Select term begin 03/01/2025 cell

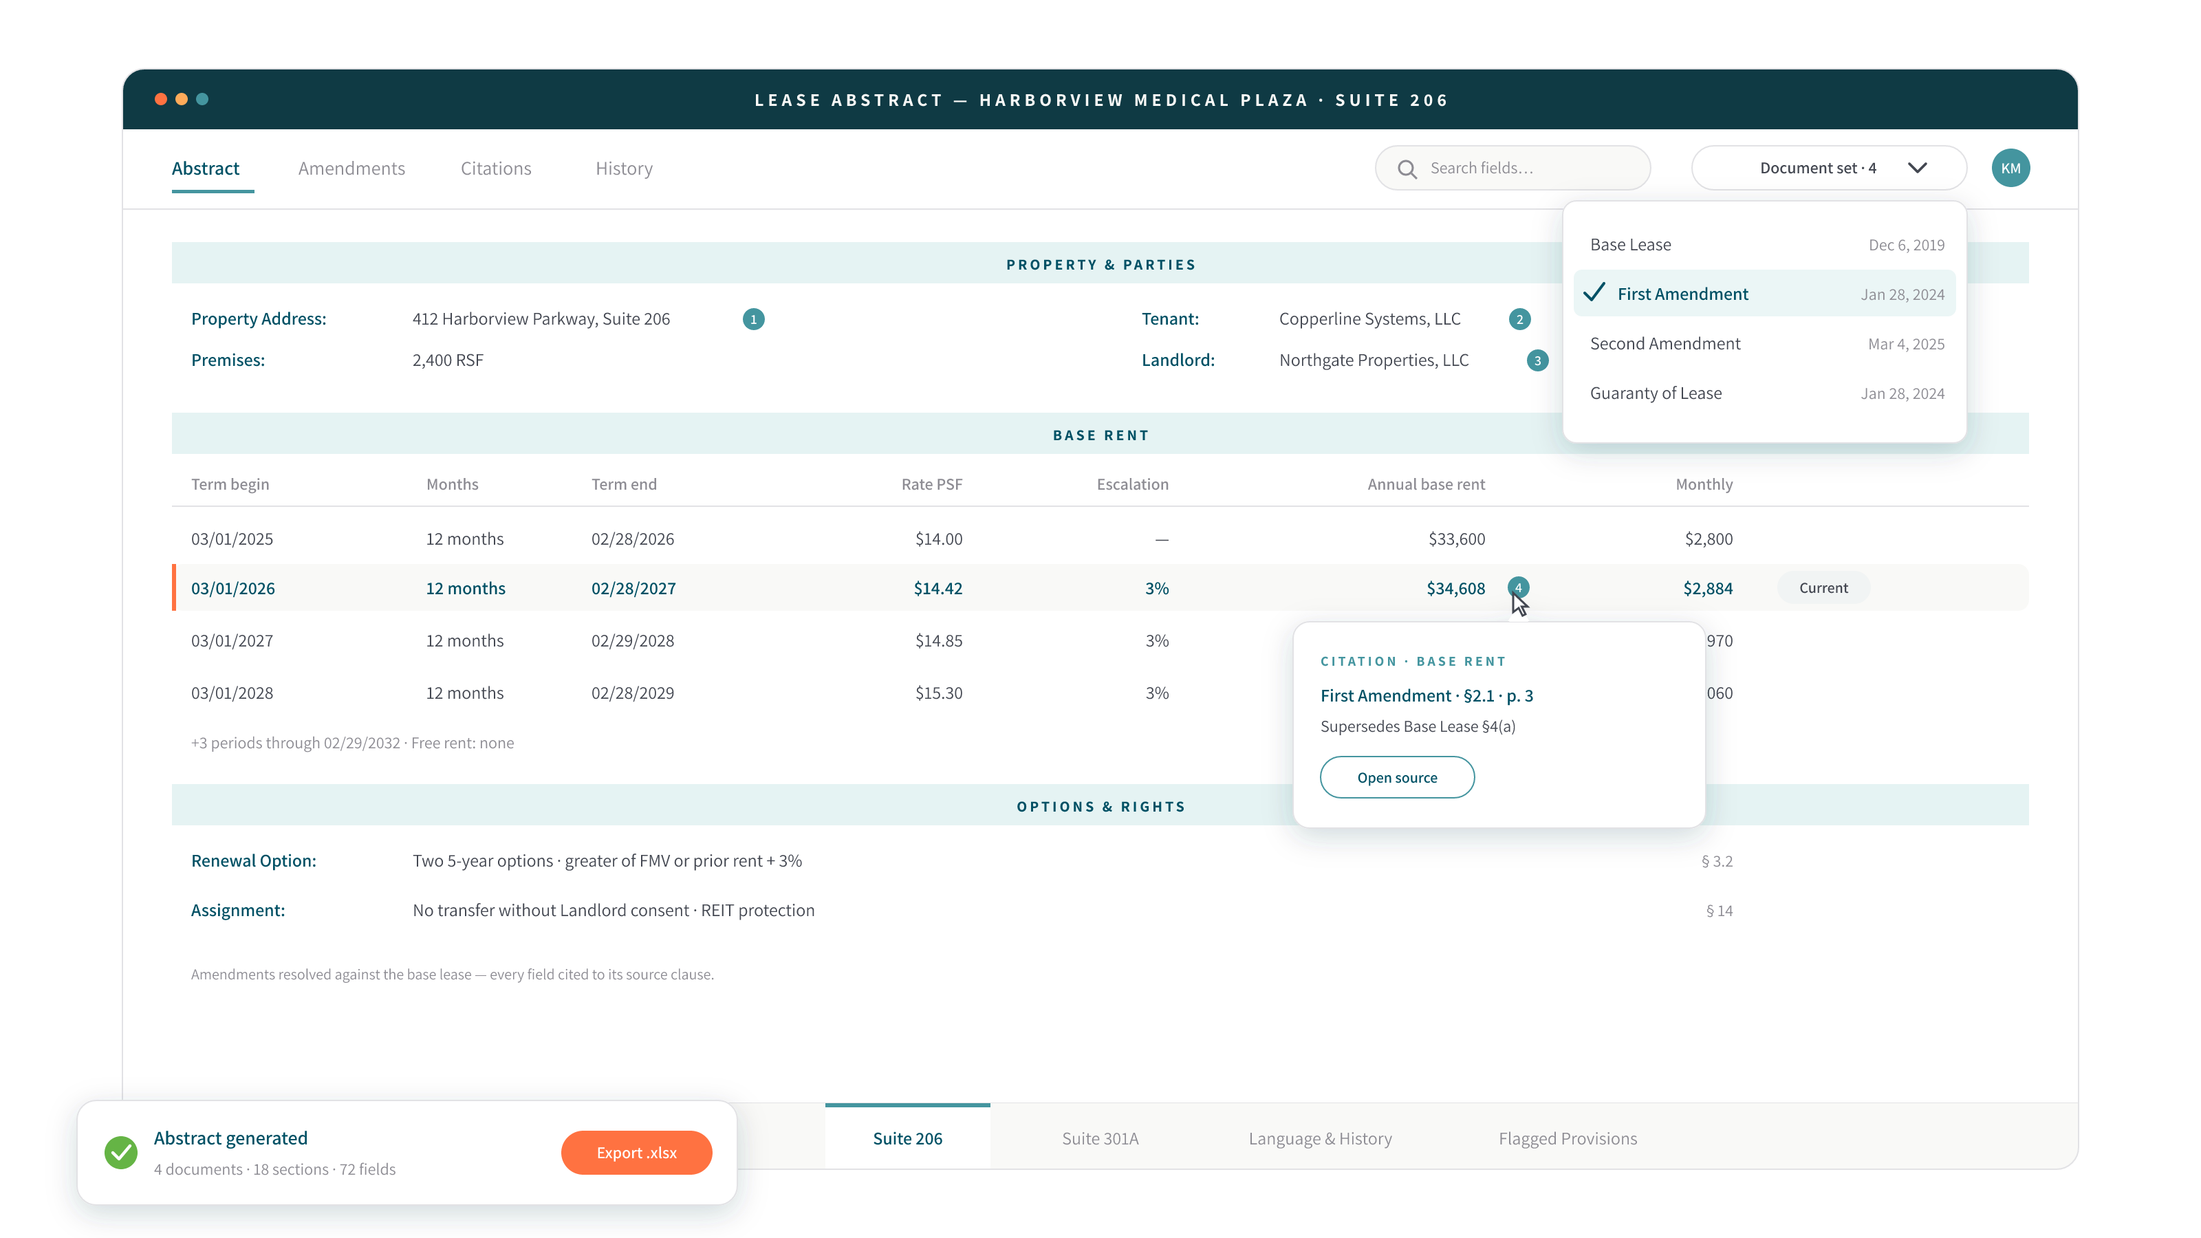tap(232, 539)
